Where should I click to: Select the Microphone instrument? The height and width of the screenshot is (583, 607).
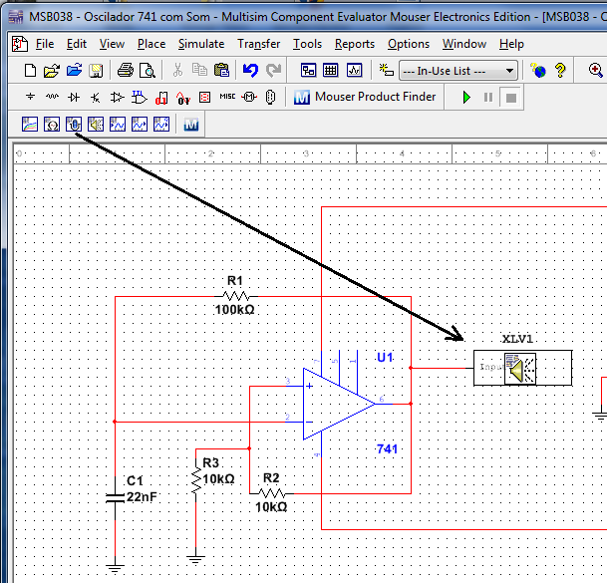[74, 125]
